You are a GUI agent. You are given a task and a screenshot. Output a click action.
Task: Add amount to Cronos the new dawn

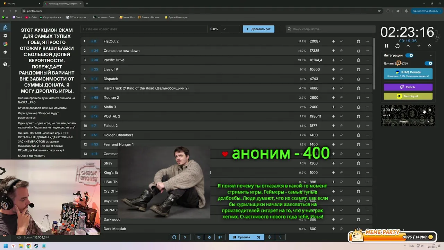[333, 51]
